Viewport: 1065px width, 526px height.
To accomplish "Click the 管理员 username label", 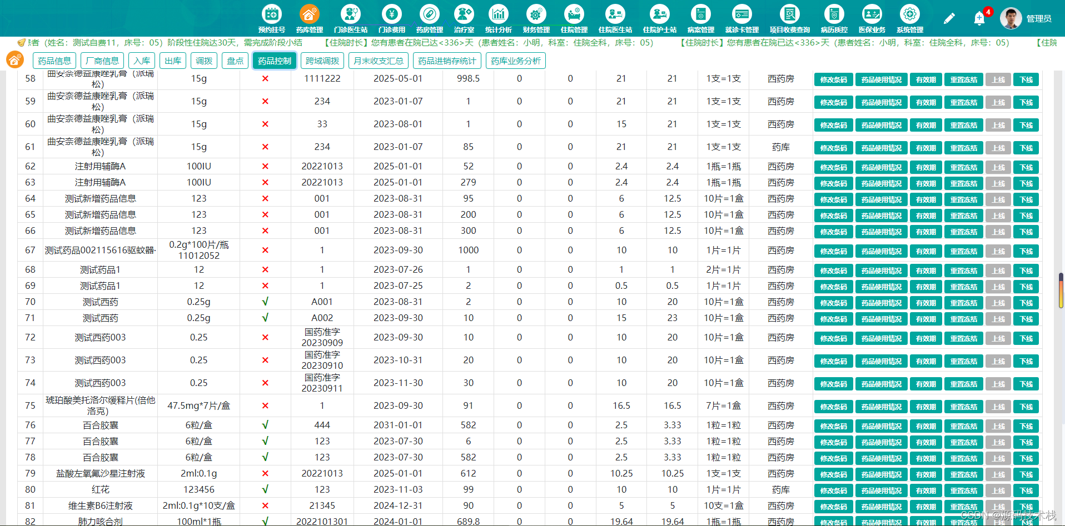I will tap(1039, 18).
